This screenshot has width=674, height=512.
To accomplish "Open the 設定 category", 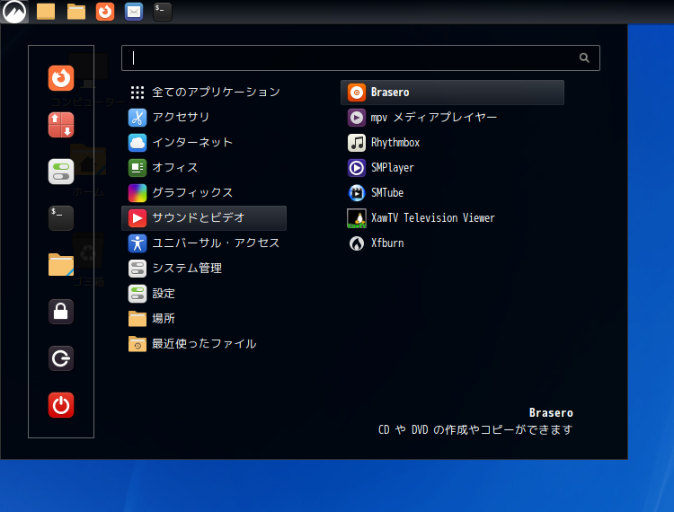I will point(204,294).
